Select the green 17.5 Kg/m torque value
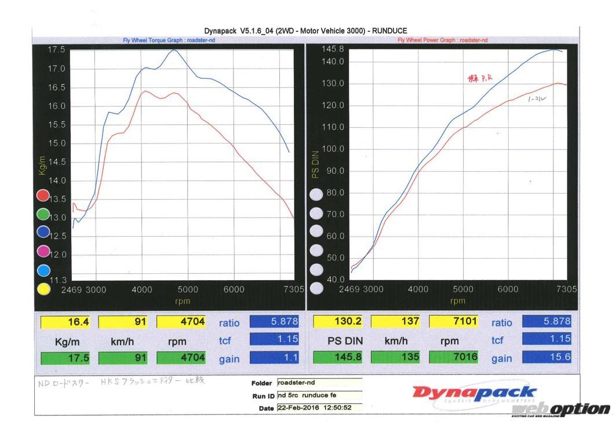 (65, 358)
